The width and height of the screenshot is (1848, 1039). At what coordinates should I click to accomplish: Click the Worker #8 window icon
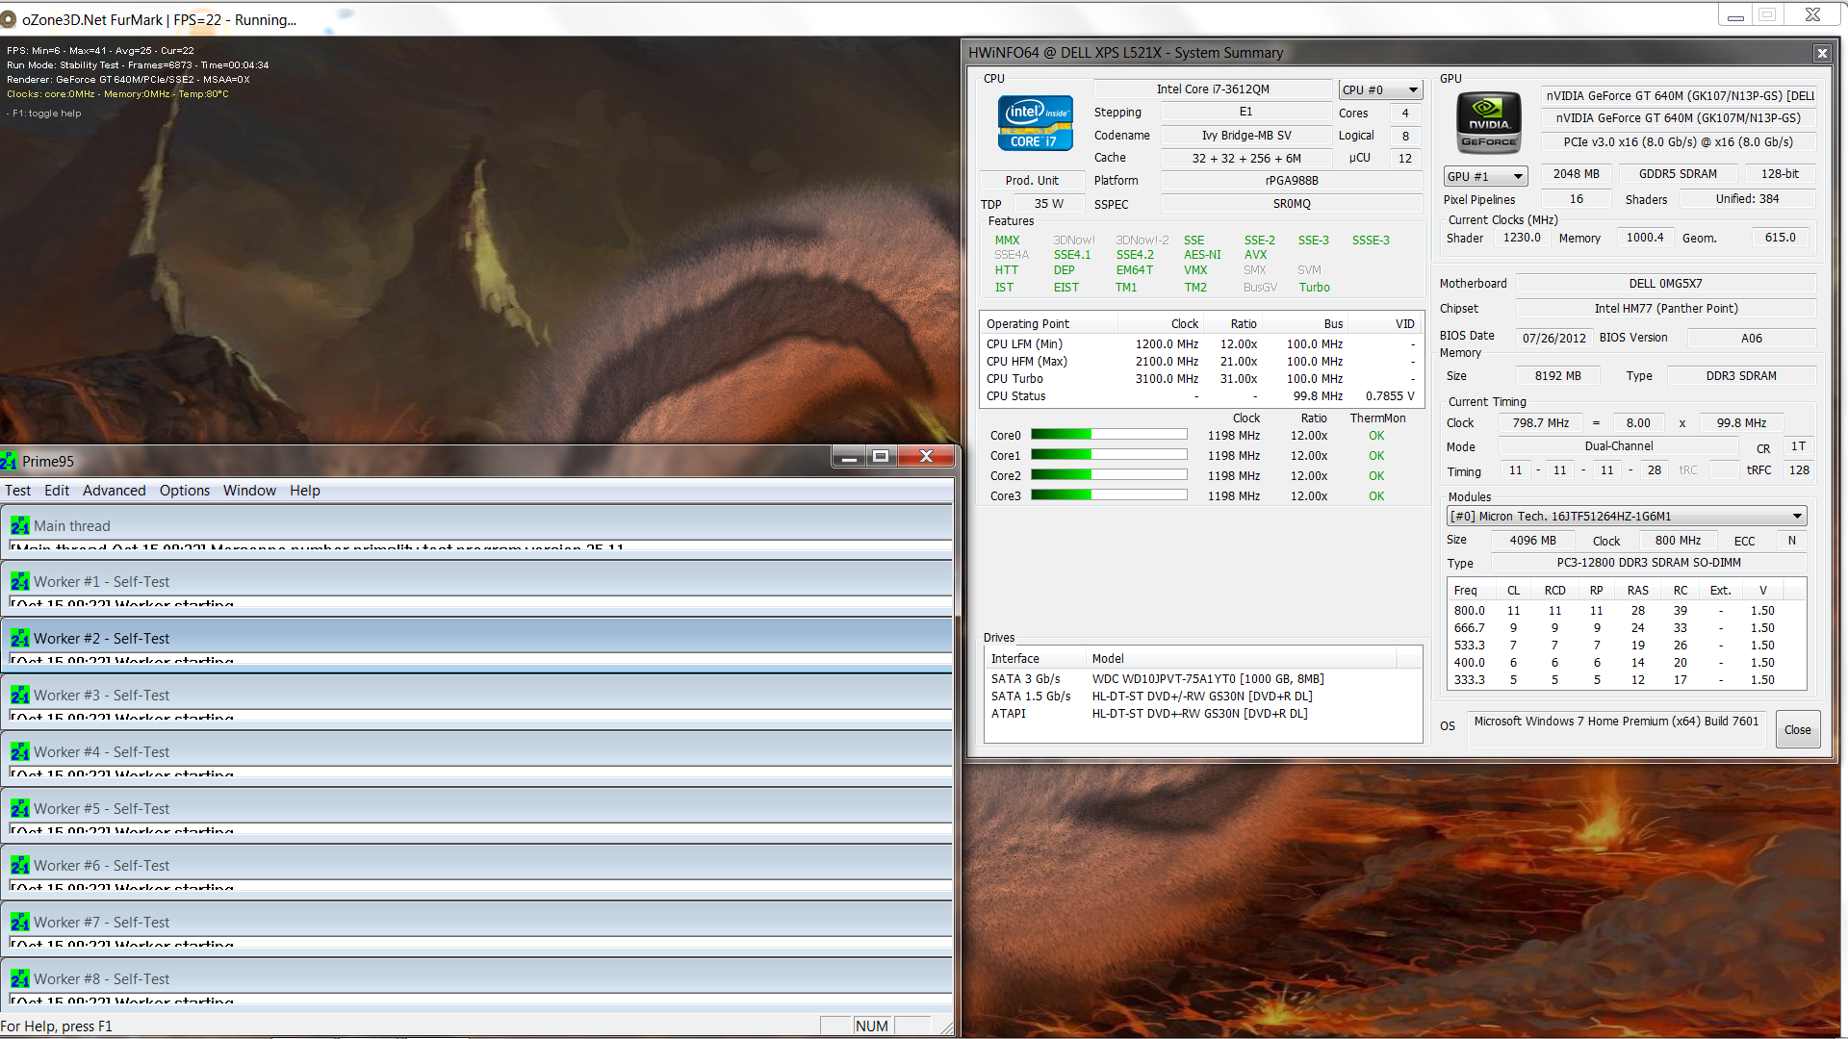tap(20, 978)
